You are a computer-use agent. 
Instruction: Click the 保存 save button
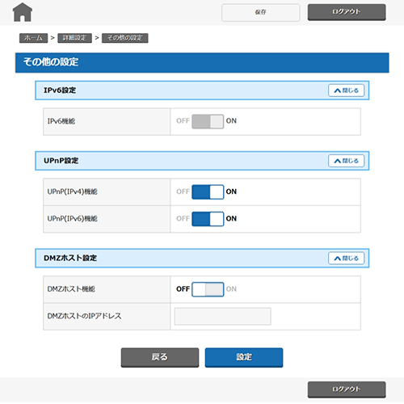[260, 12]
